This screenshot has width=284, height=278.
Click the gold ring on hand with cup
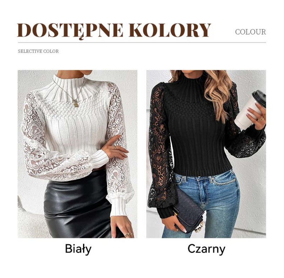click(261, 119)
